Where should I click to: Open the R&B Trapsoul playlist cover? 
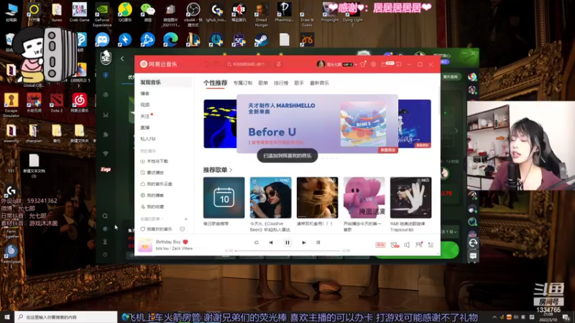(410, 198)
